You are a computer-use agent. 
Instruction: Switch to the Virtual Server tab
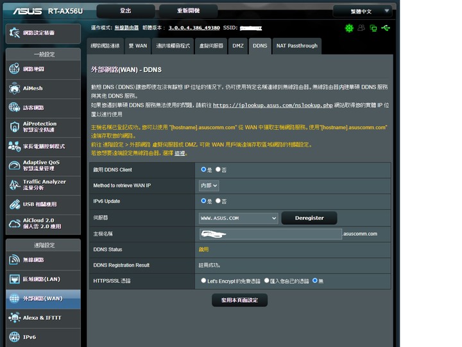point(211,46)
